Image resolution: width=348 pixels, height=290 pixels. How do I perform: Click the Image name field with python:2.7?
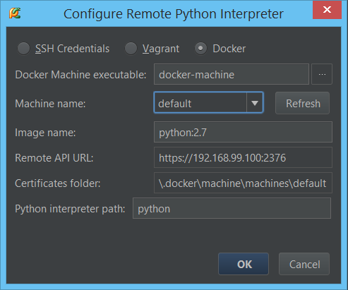243,132
